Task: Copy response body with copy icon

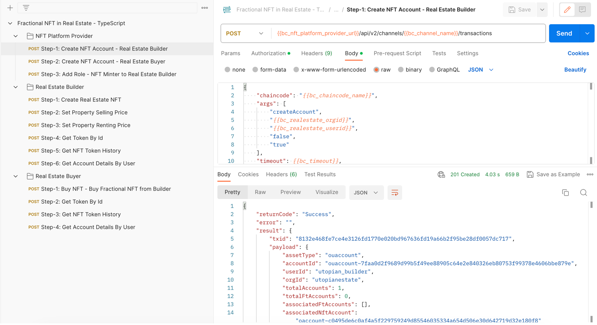Action: pos(565,192)
